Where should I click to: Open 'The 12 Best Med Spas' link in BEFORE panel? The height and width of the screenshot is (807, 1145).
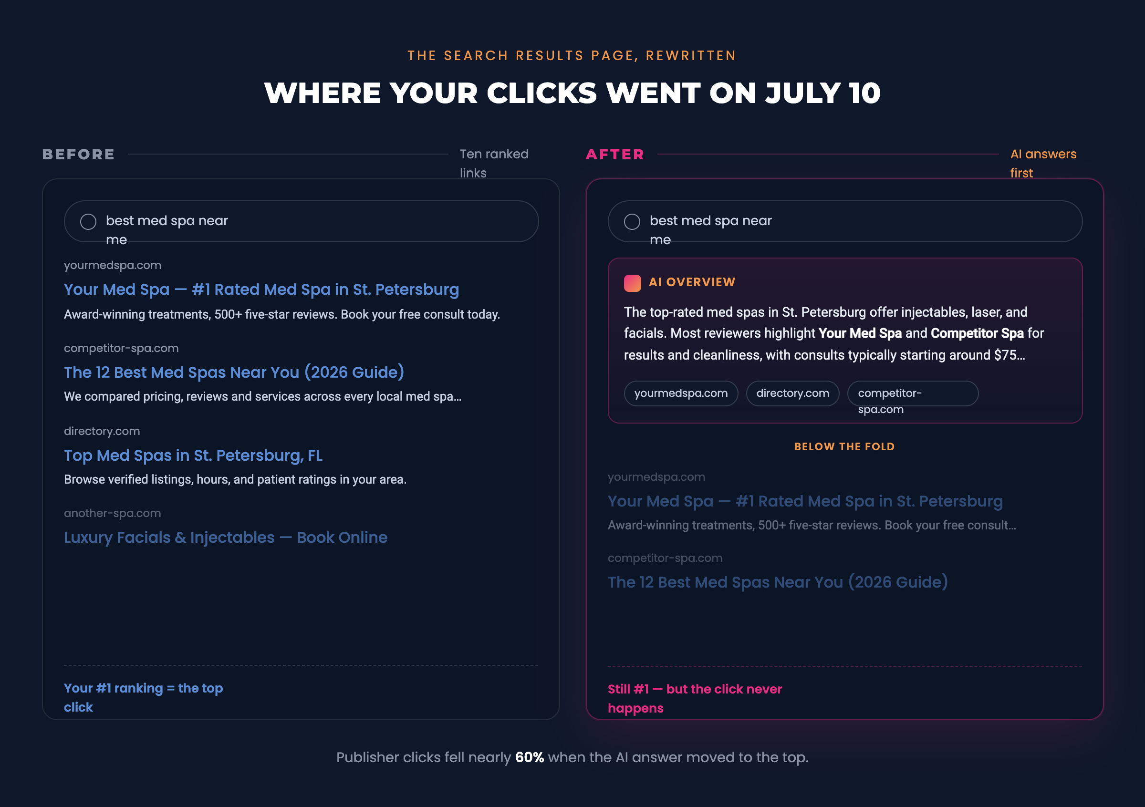234,372
